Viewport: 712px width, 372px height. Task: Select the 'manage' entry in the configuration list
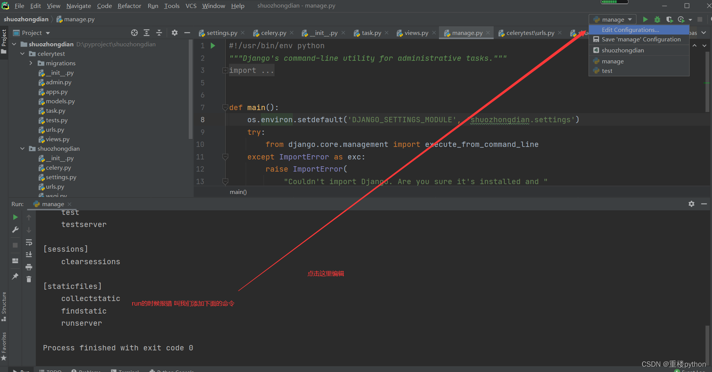tap(639, 61)
